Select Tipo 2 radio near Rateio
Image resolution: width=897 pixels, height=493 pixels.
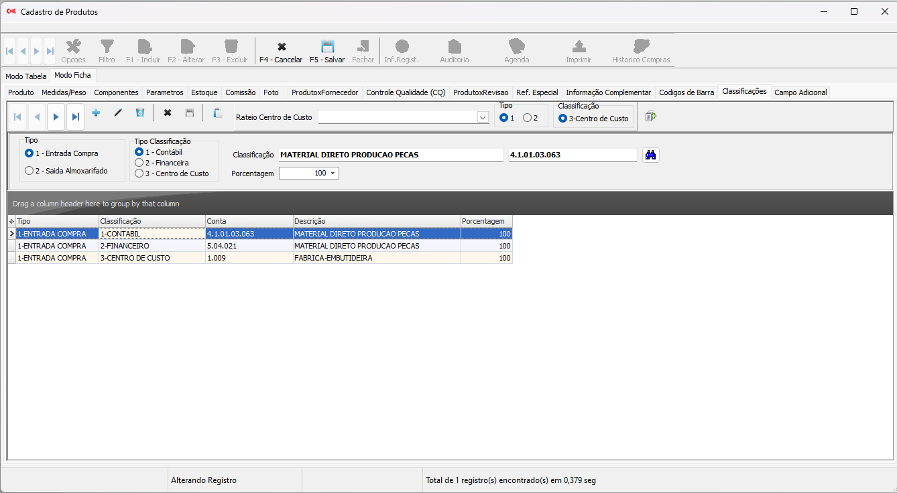[x=527, y=118]
